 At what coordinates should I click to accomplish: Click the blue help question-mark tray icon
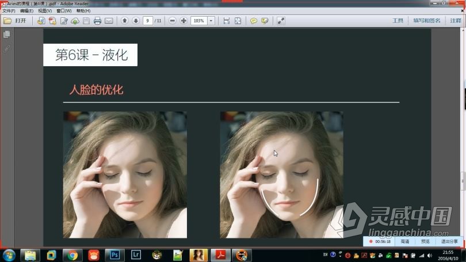333,255
